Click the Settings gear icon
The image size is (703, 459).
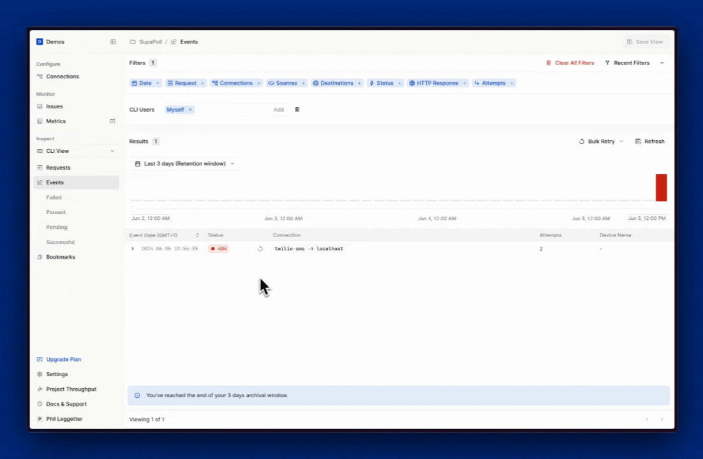click(40, 374)
